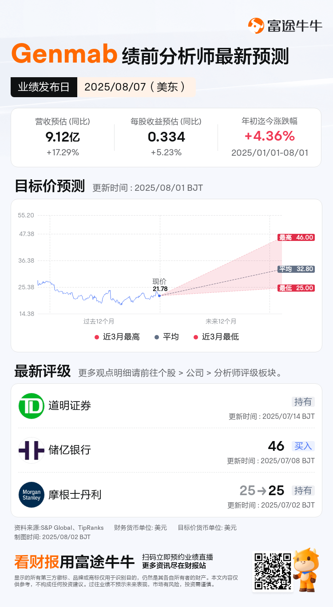
Task: Click the 14.38 y-axis value
Action: click(26, 314)
